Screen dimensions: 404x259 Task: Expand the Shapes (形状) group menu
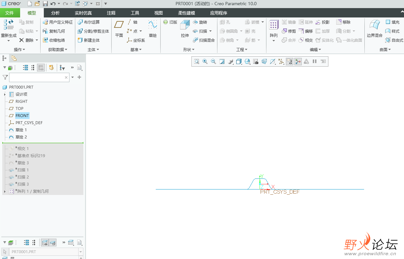pyautogui.click(x=189, y=49)
